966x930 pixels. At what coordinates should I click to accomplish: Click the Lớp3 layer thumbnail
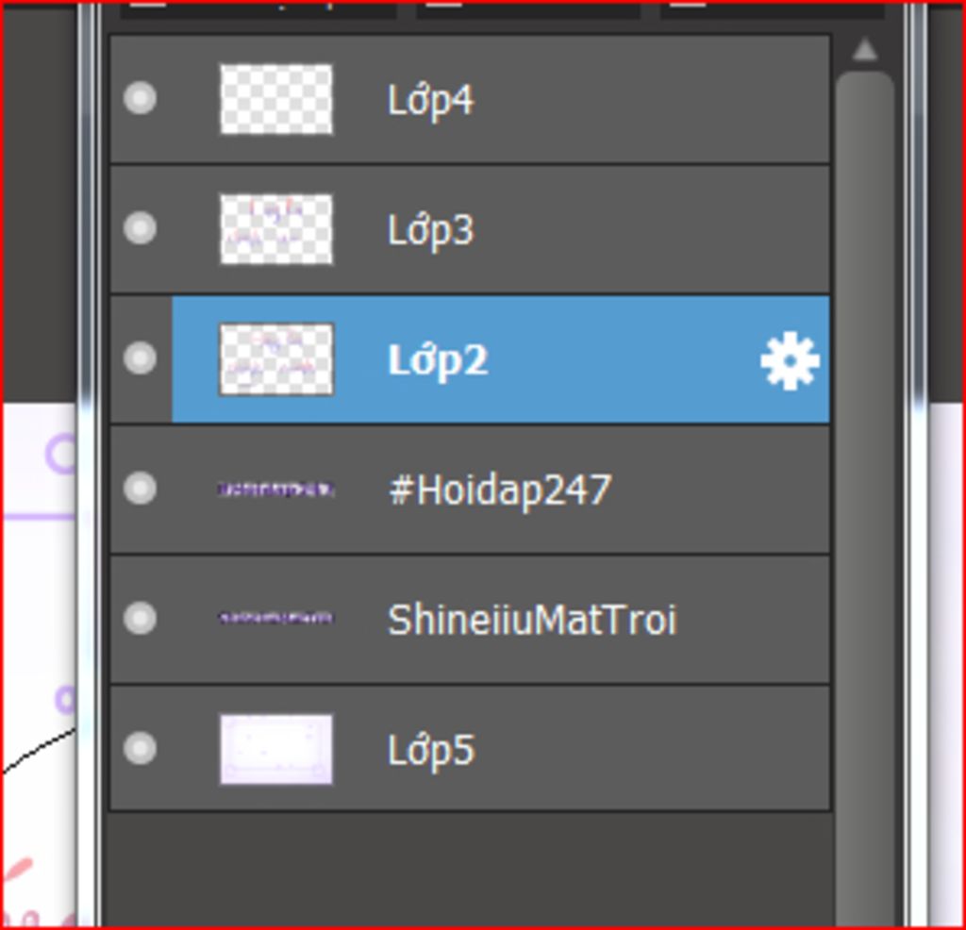[276, 229]
